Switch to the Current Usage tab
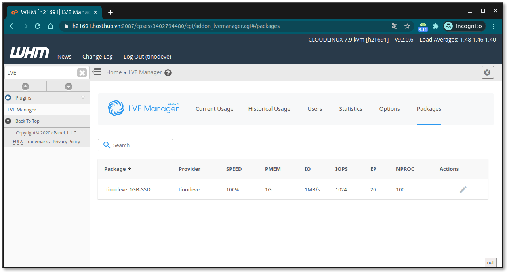This screenshot has height=272, width=507. pos(214,109)
